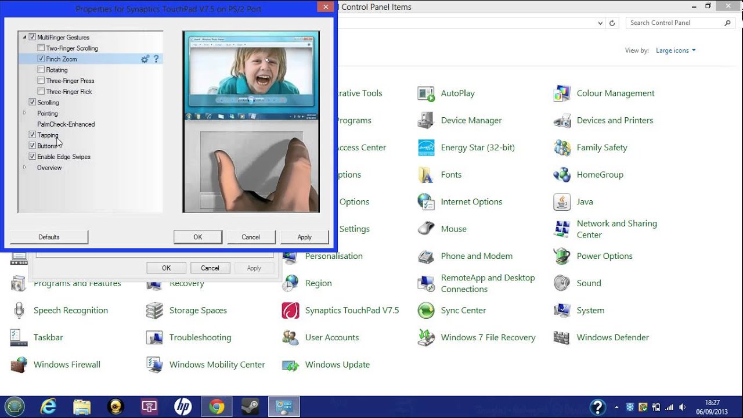Viewport: 743px width, 418px height.
Task: Open the Mouse icon in Control Panel
Action: coord(426,229)
